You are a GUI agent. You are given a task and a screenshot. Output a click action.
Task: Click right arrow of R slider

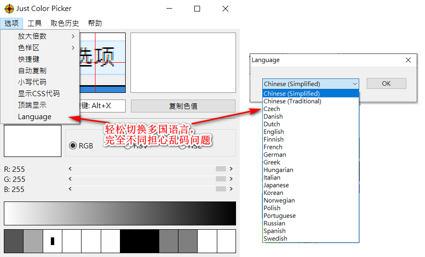click(231, 169)
